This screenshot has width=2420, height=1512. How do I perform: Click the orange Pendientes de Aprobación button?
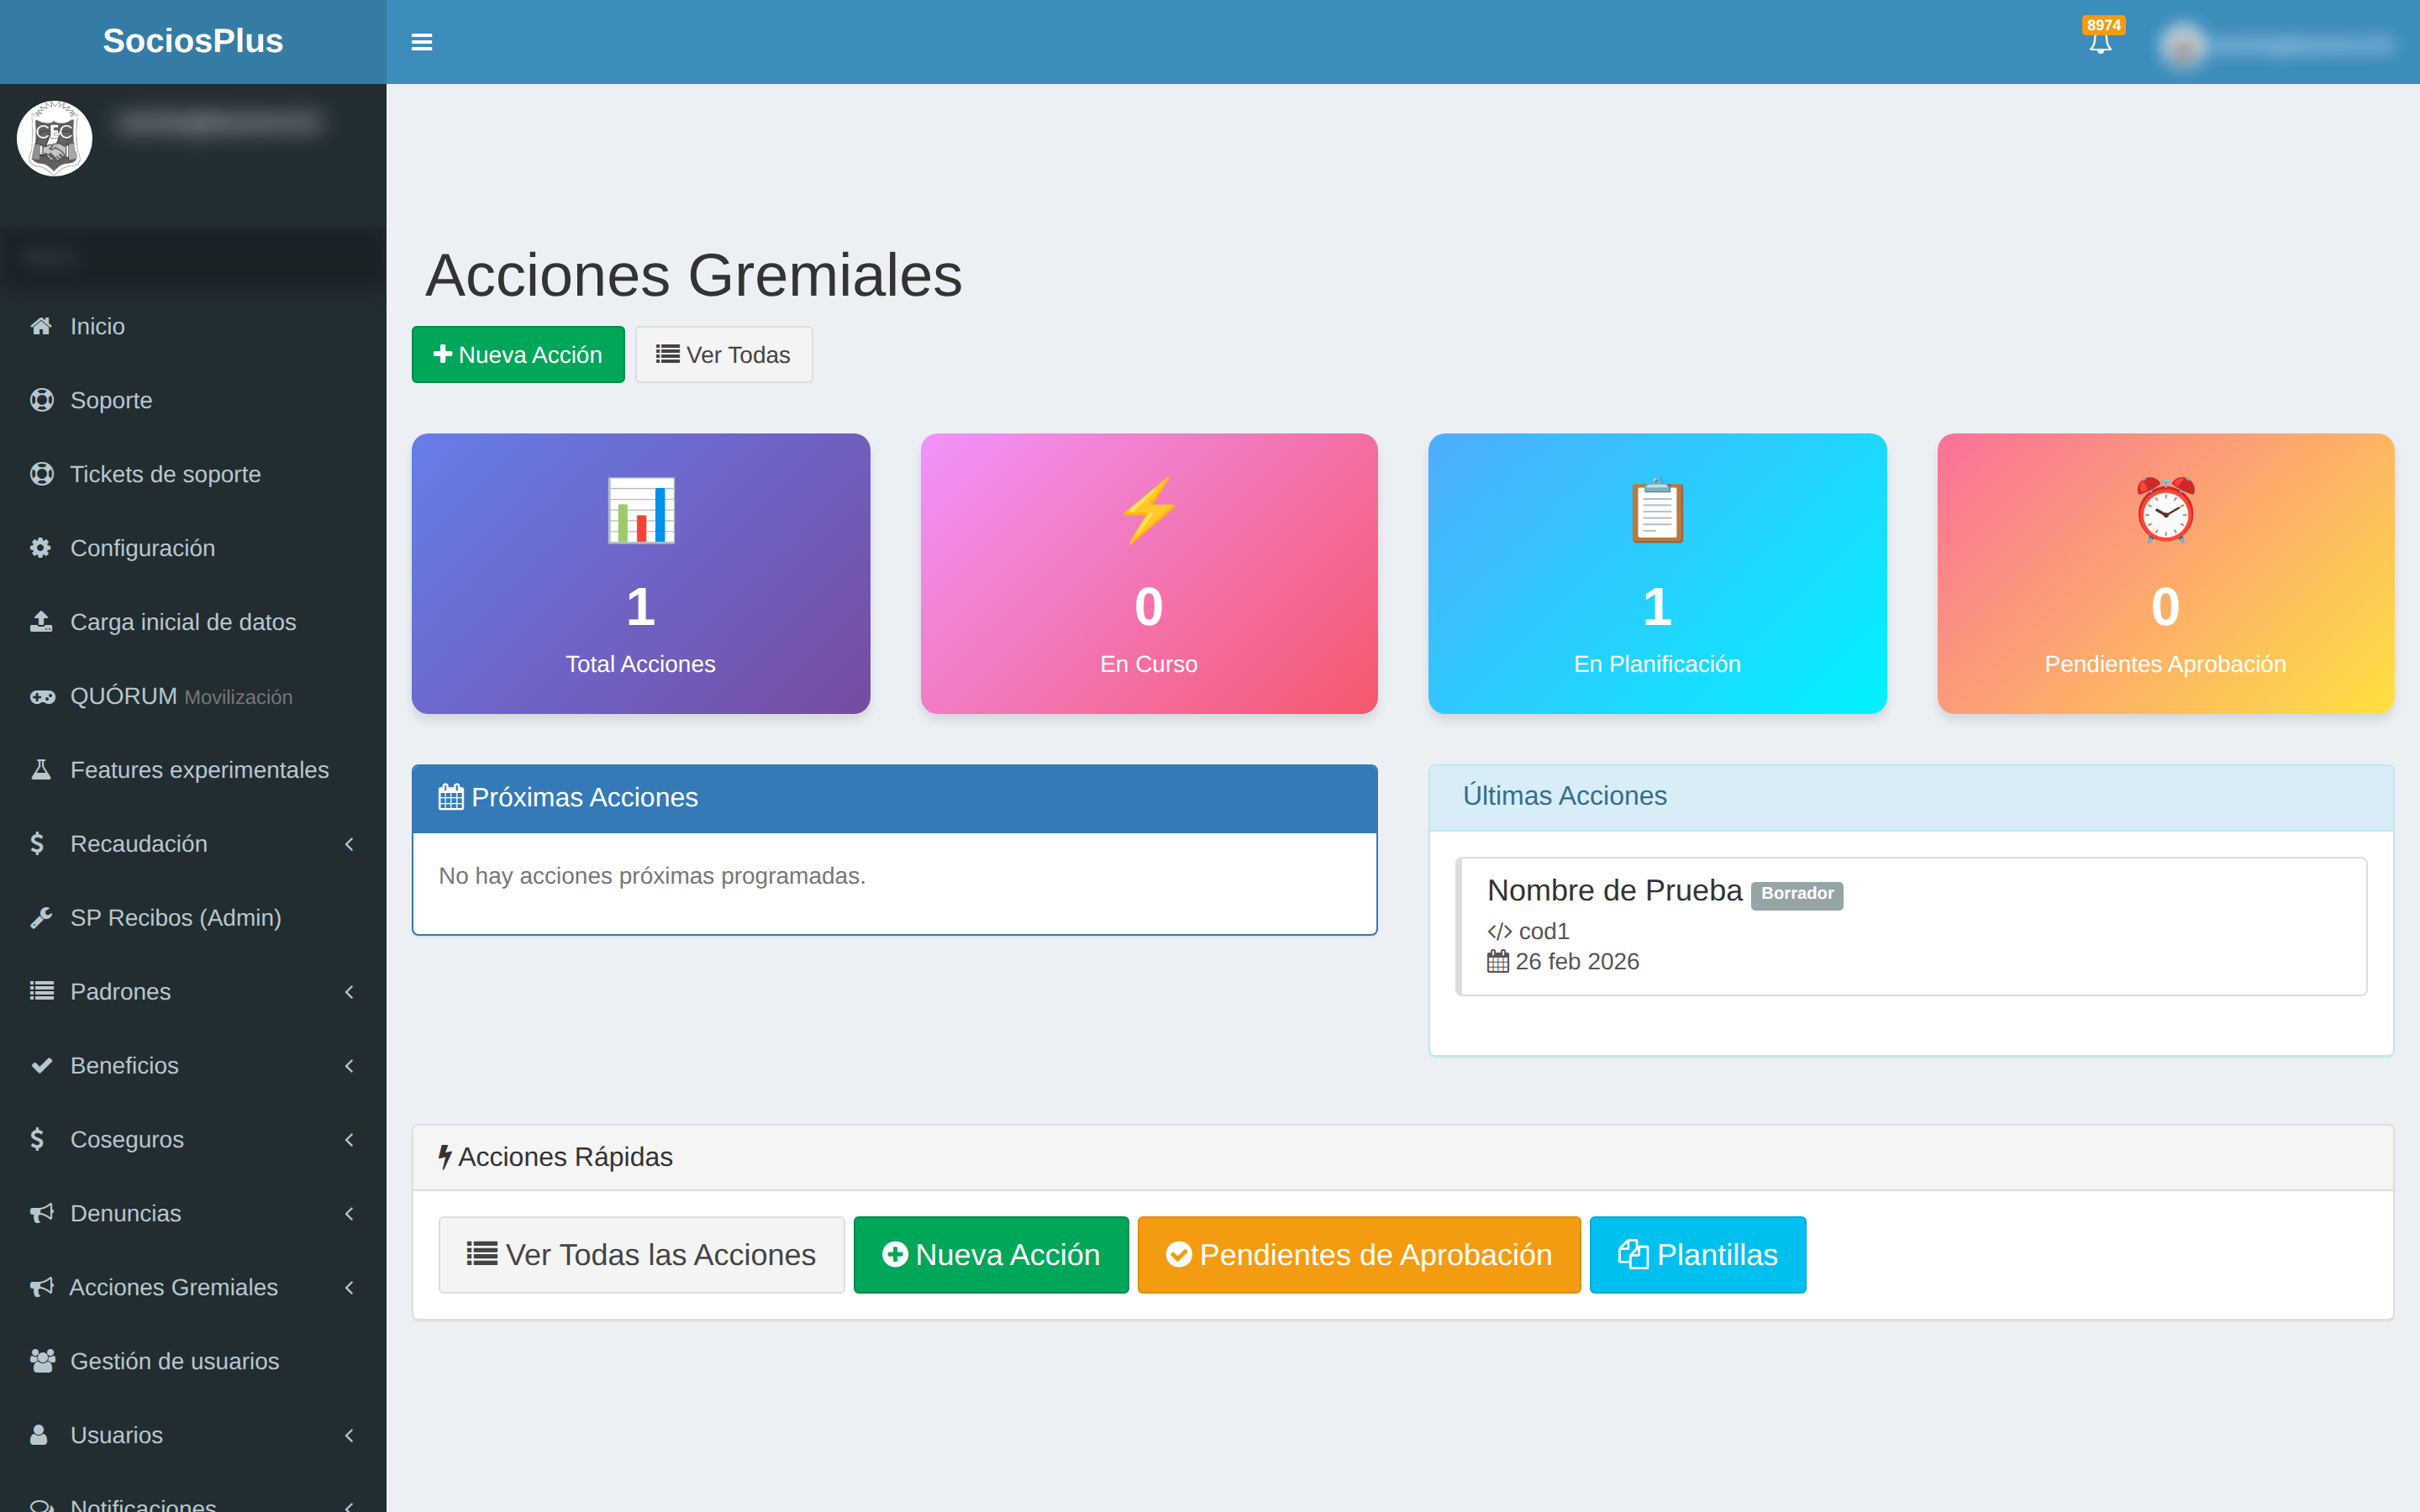[1359, 1254]
